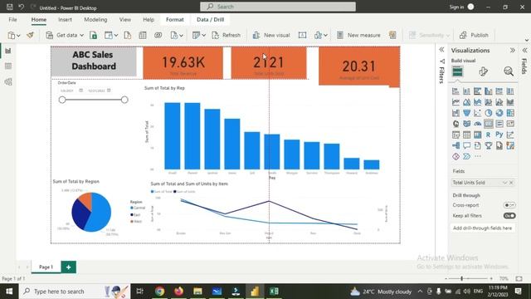This screenshot has height=299, width=531.
Task: Switch to the Modeling ribbon tab
Action: click(x=95, y=20)
